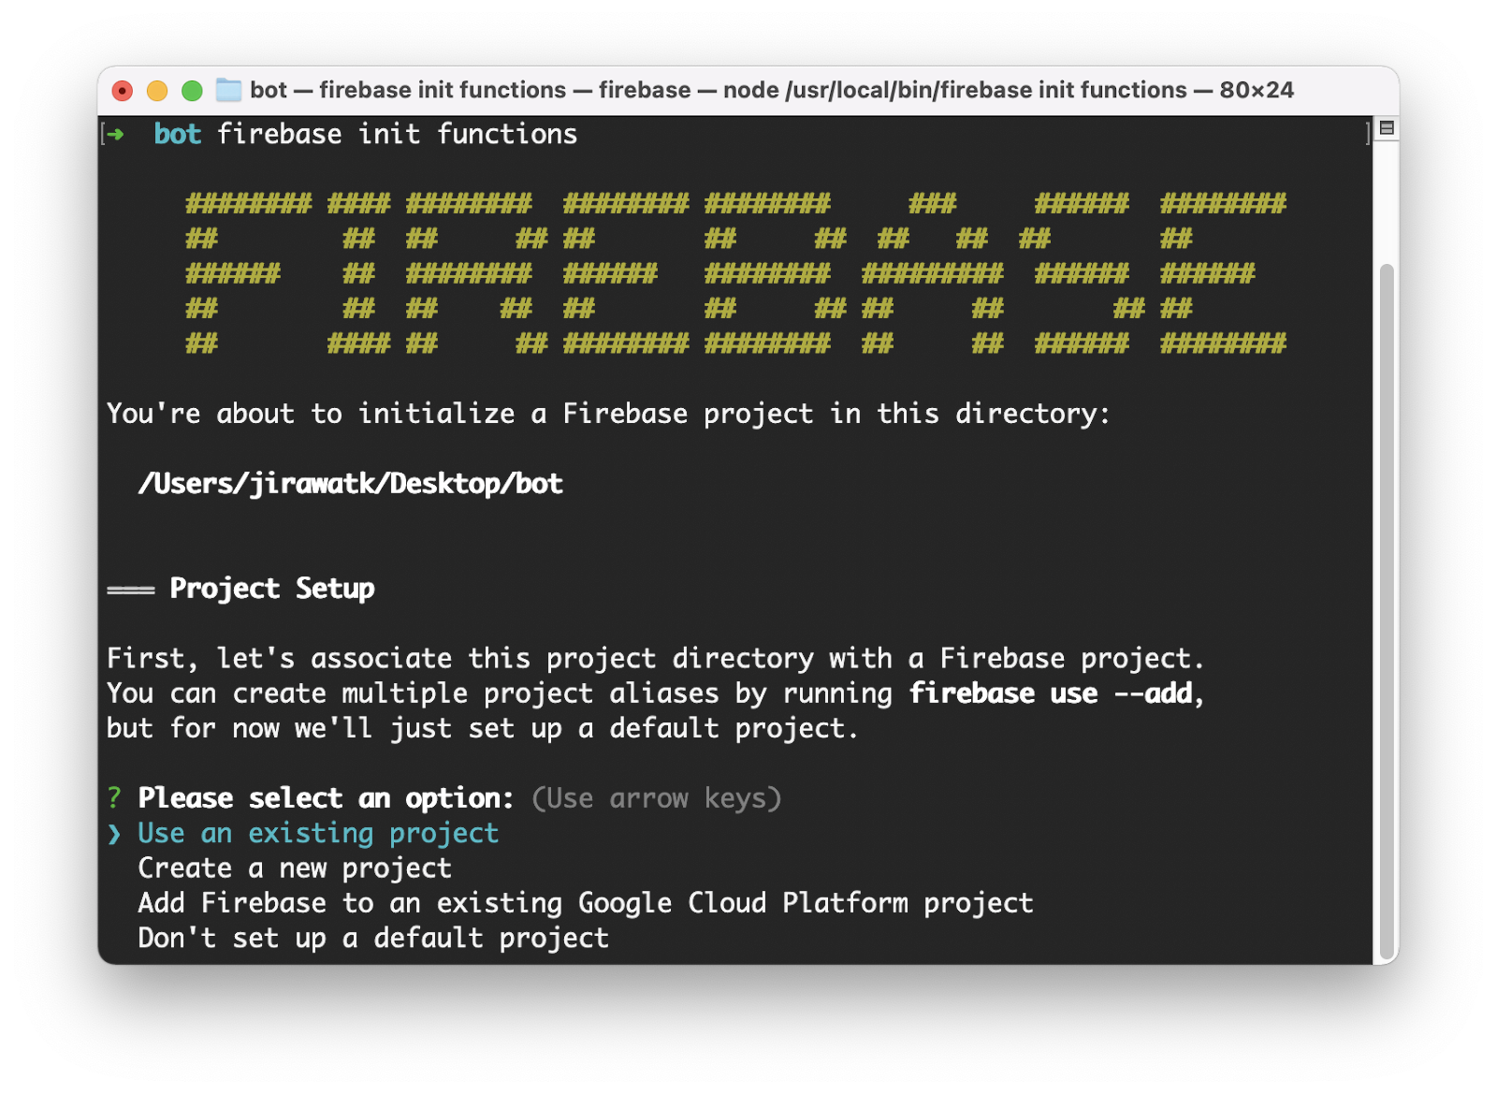Select 'Add Firebase to an existing Google Cloud Platform project'
1497x1094 pixels.
click(586, 903)
